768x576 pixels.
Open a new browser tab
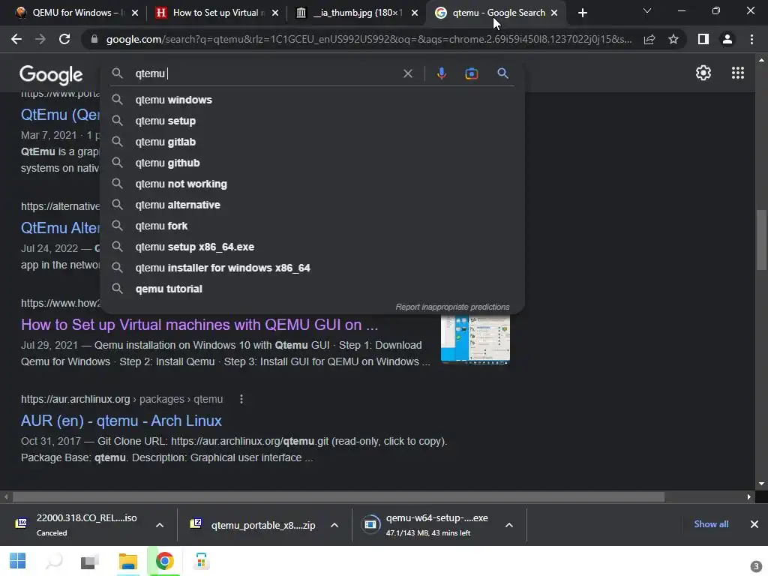(582, 13)
